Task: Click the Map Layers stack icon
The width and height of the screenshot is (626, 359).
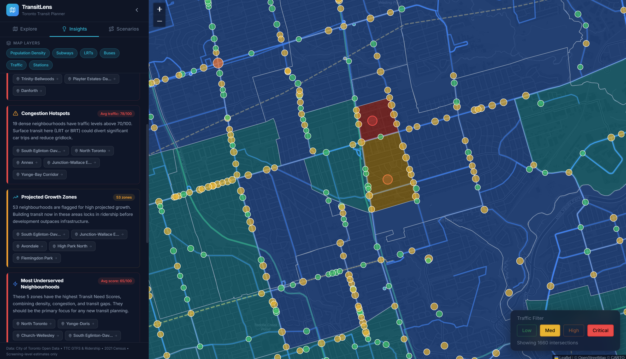Action: coord(9,43)
